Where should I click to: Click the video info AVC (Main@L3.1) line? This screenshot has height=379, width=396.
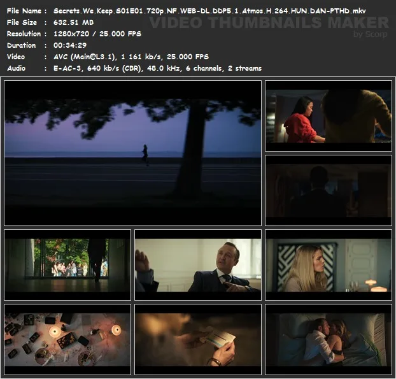coord(131,57)
